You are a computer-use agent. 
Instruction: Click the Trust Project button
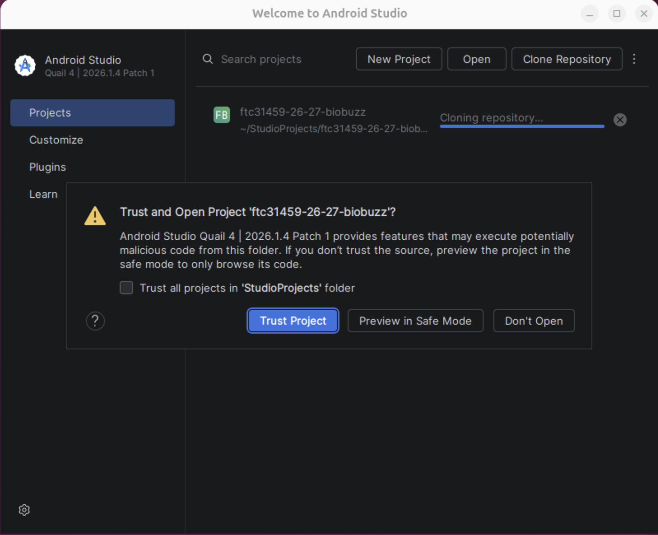[x=293, y=321]
